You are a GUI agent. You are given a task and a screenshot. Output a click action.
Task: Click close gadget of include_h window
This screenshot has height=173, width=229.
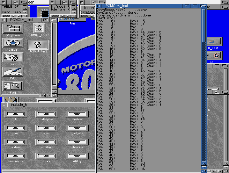pyautogui.click(x=4, y=105)
